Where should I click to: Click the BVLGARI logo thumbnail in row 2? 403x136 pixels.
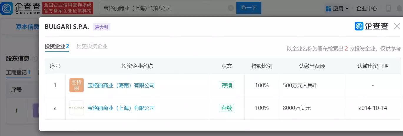pos(77,108)
